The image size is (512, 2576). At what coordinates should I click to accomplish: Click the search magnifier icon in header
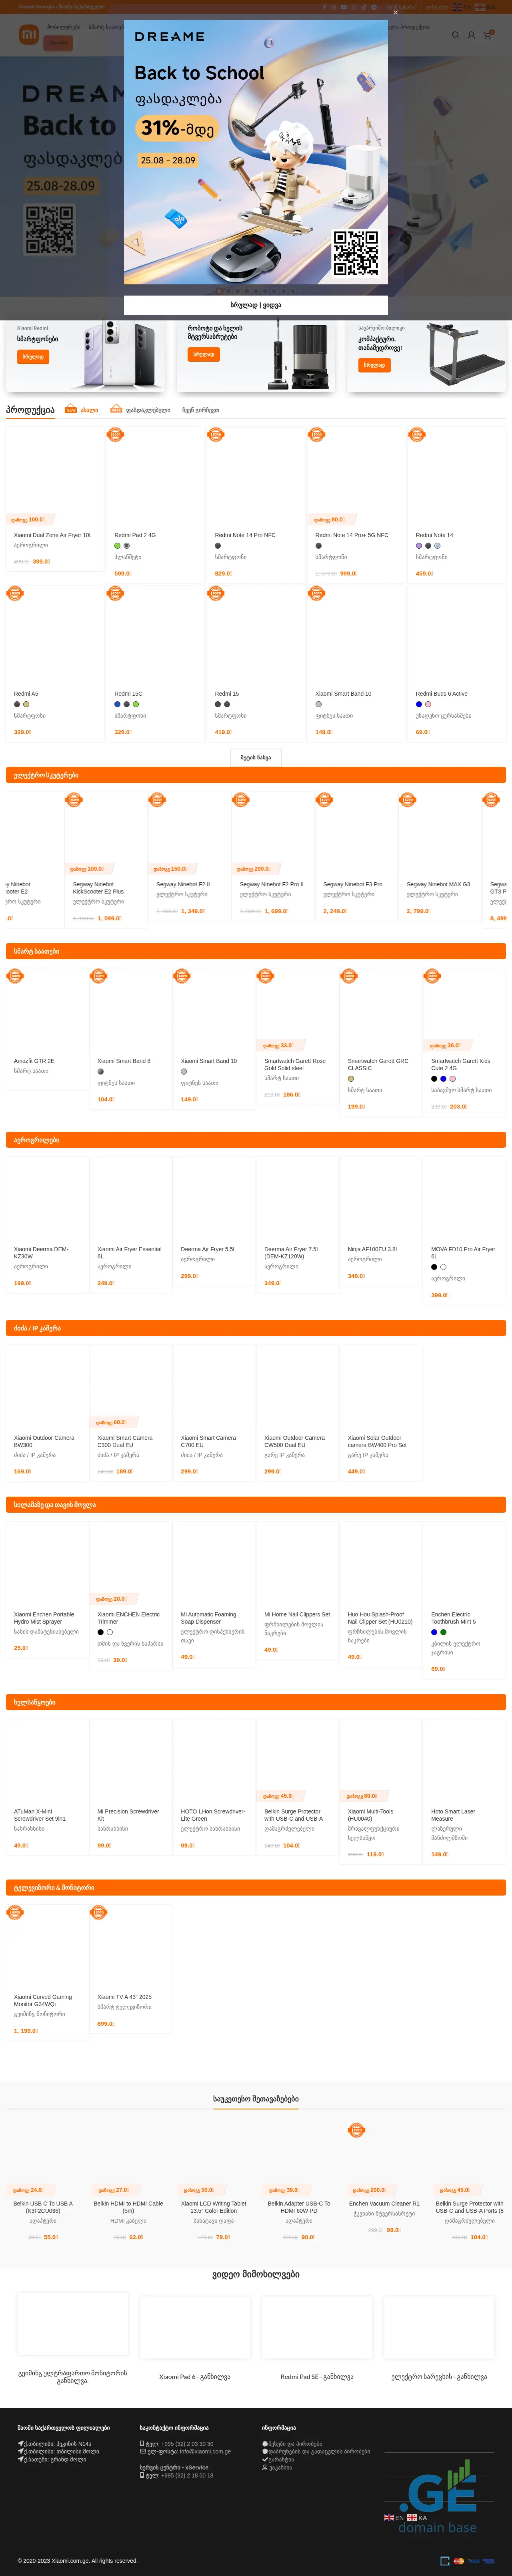[456, 35]
